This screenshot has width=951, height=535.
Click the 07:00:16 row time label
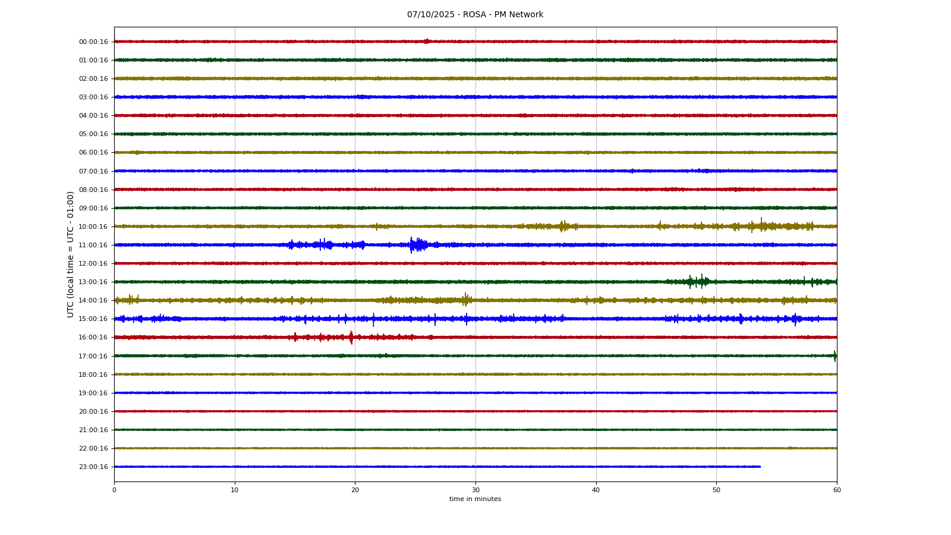93,171
